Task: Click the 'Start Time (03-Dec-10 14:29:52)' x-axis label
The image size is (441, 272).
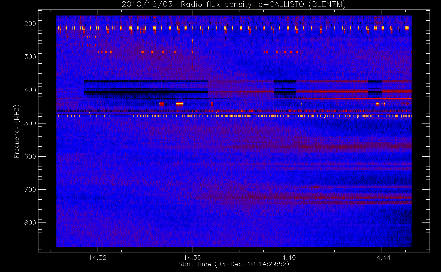Action: click(x=234, y=264)
